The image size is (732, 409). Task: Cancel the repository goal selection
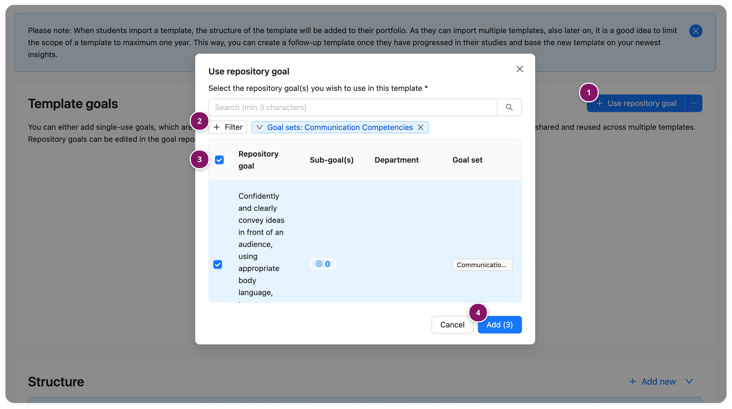click(x=452, y=324)
